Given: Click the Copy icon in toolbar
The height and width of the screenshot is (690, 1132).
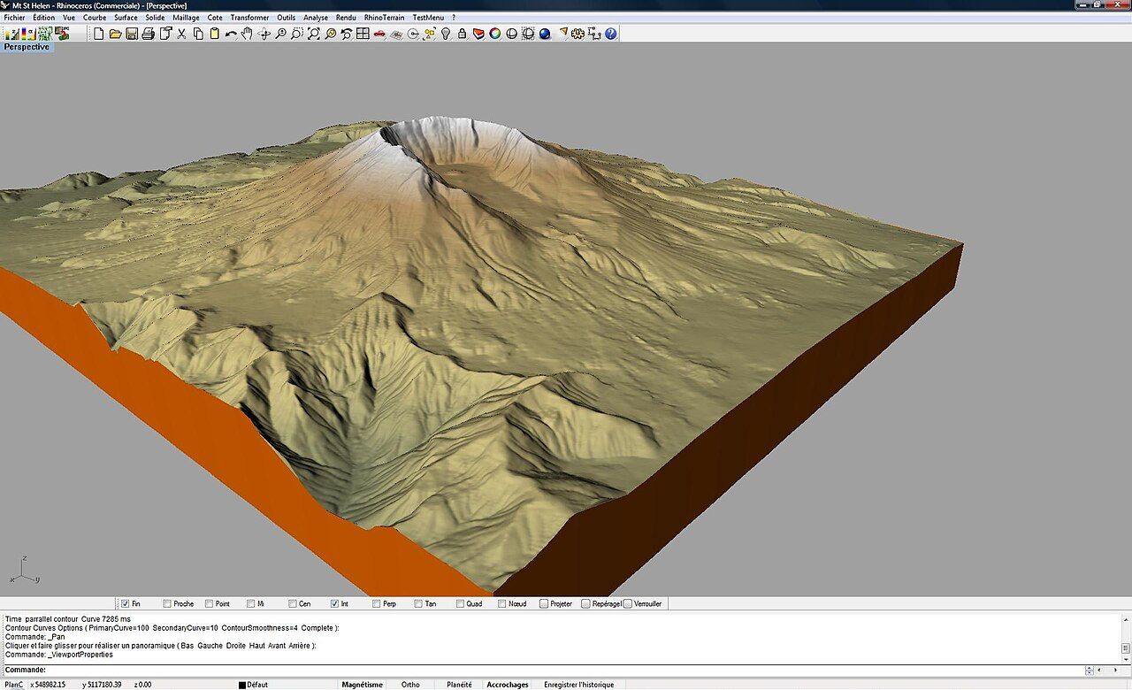Looking at the screenshot, I should tap(198, 34).
